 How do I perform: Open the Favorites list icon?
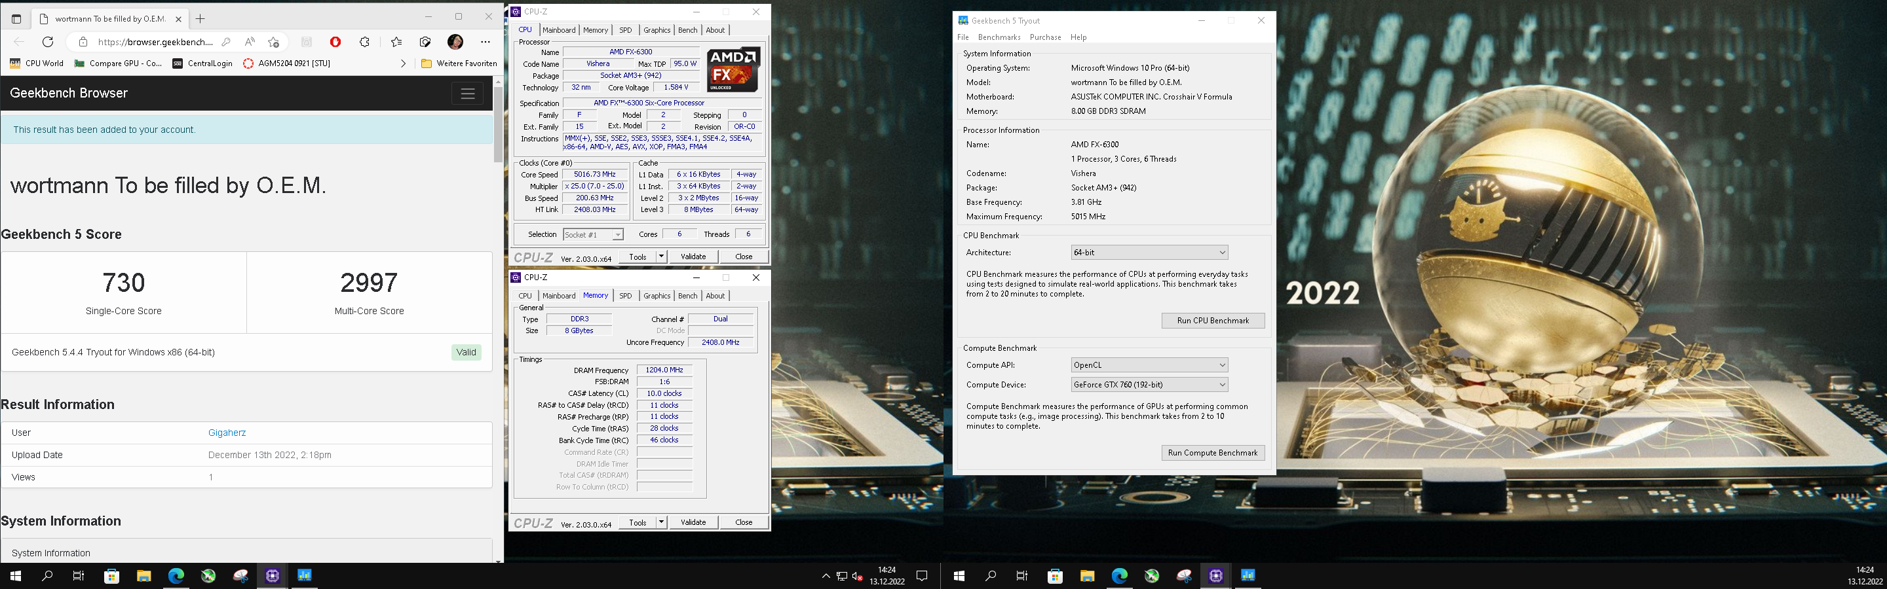[396, 42]
